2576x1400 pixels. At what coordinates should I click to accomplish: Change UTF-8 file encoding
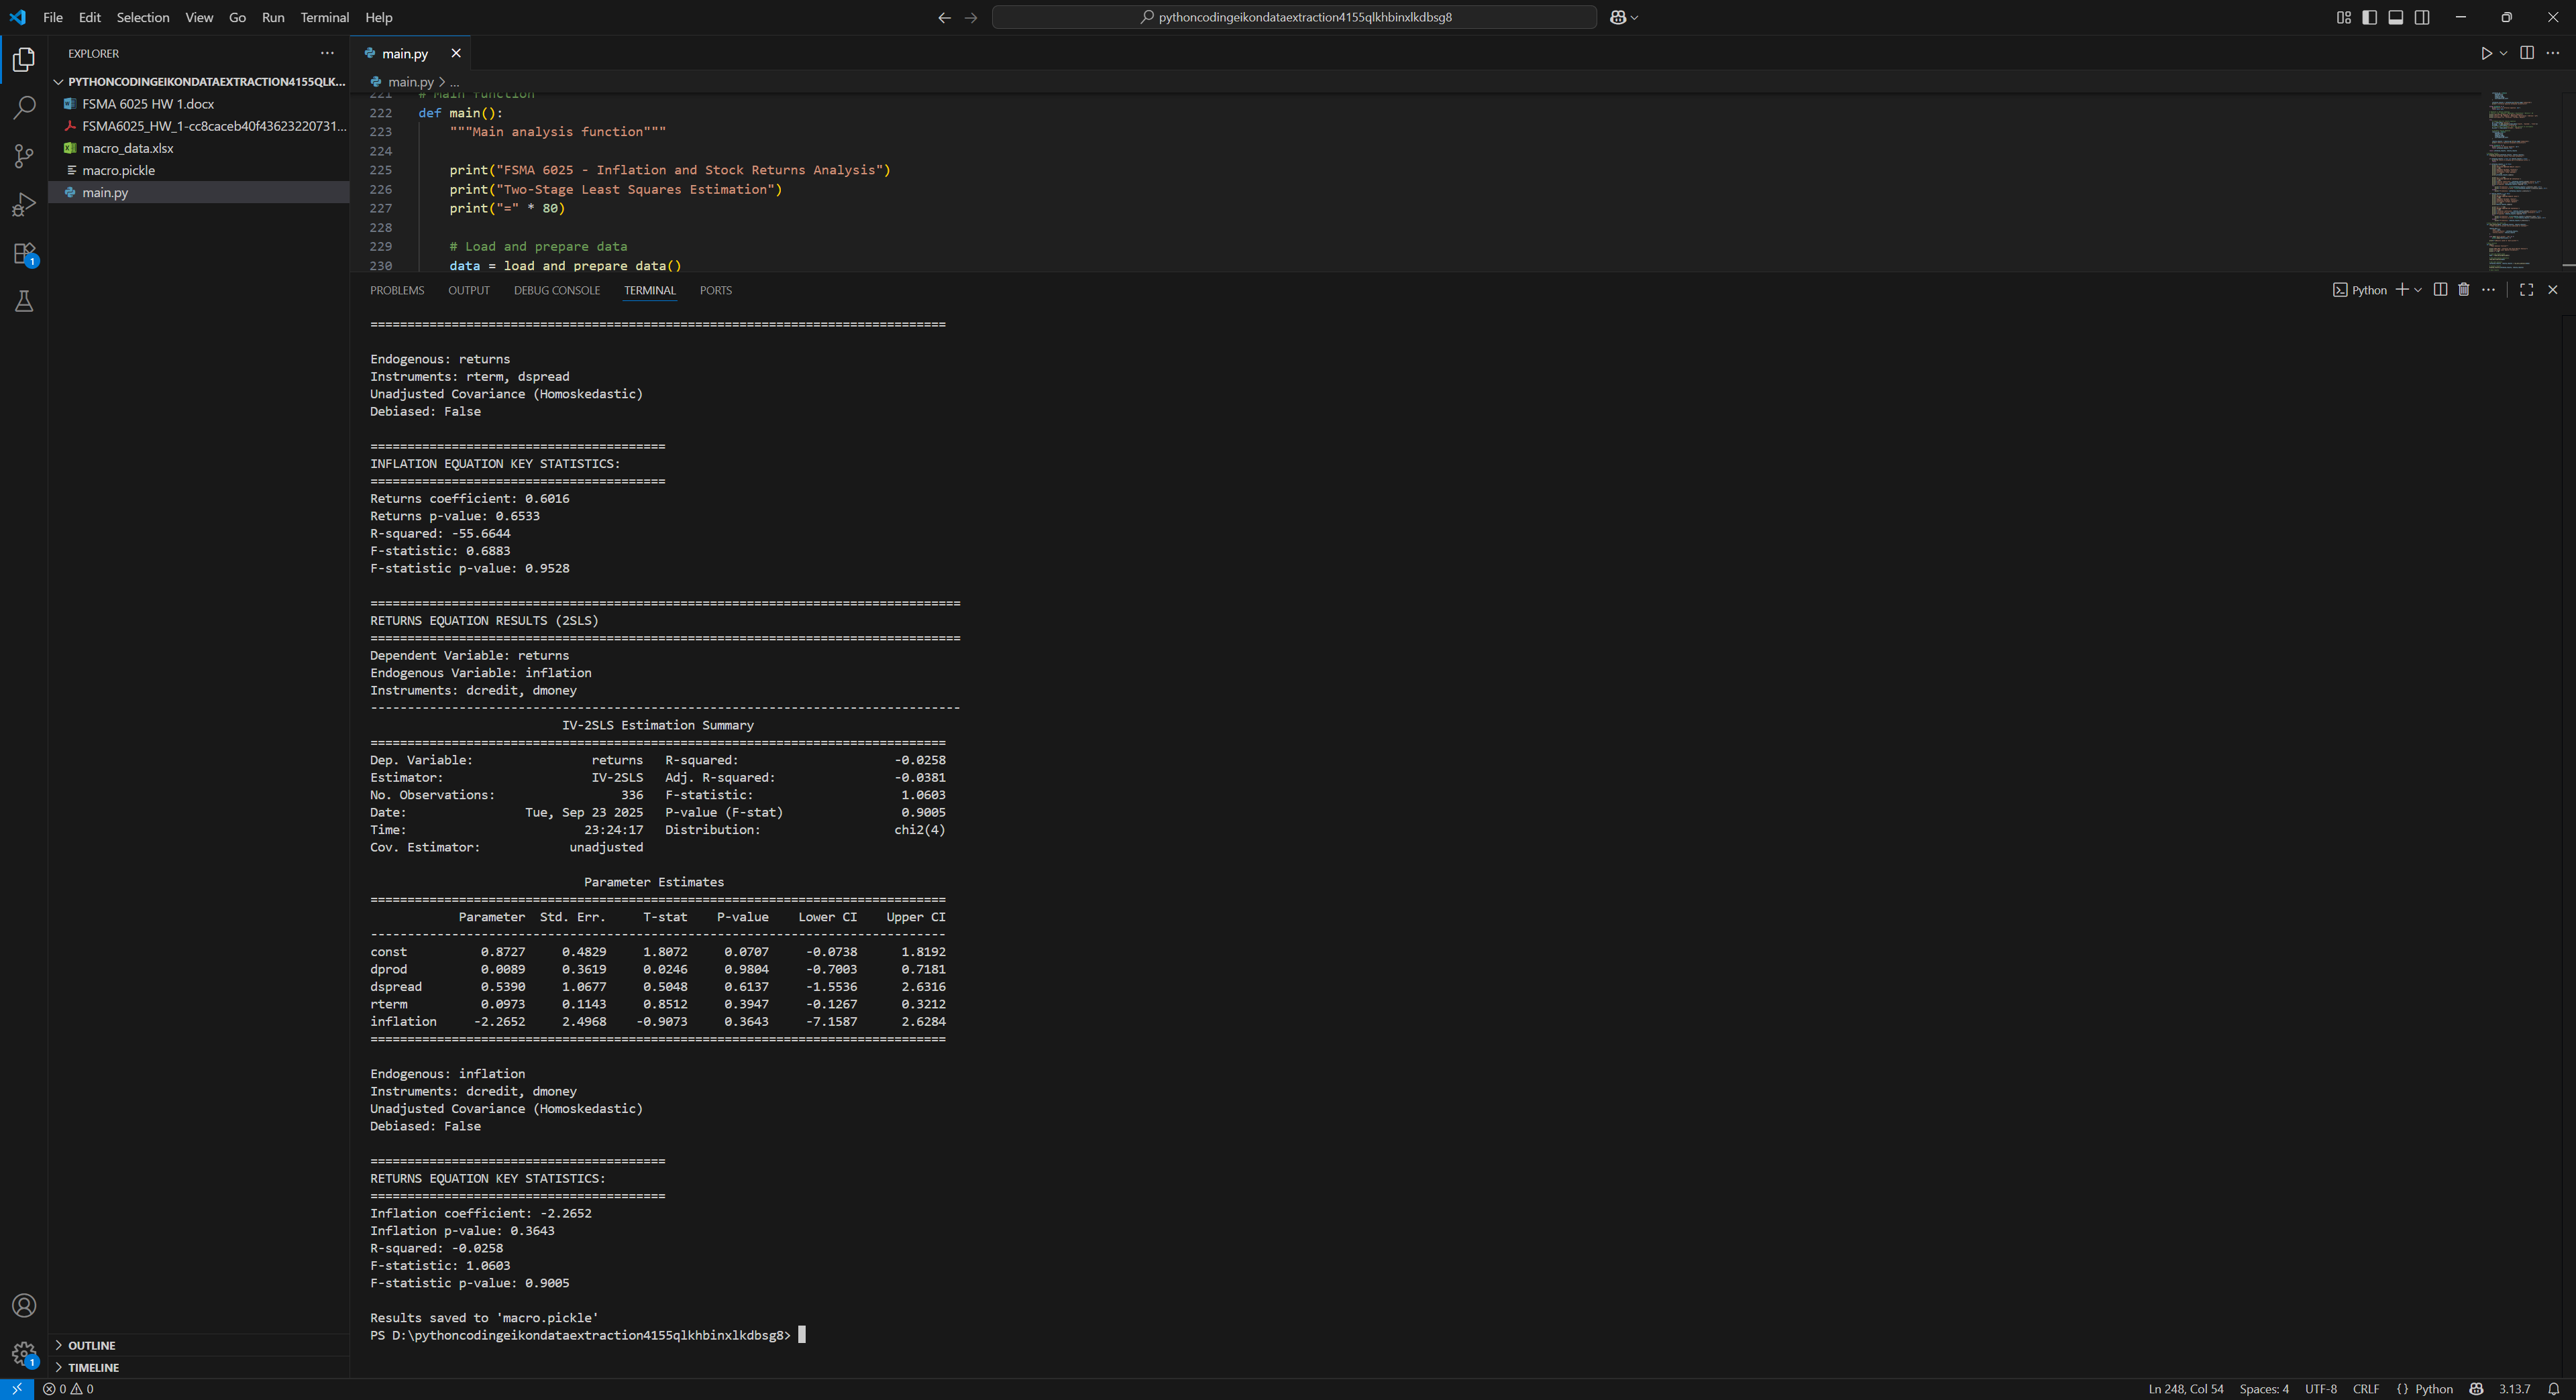[2321, 1389]
